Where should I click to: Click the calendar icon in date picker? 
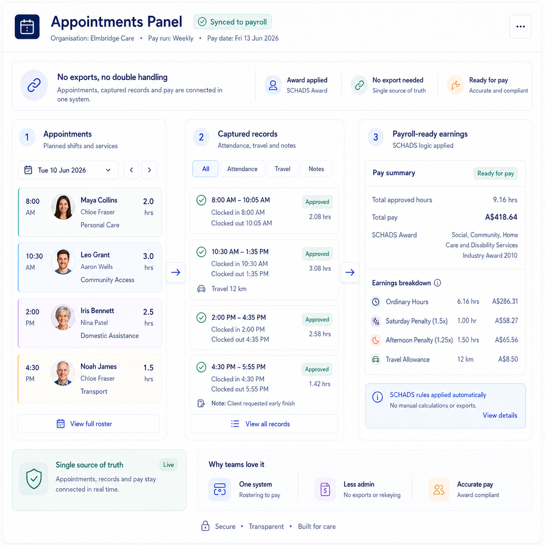click(28, 170)
